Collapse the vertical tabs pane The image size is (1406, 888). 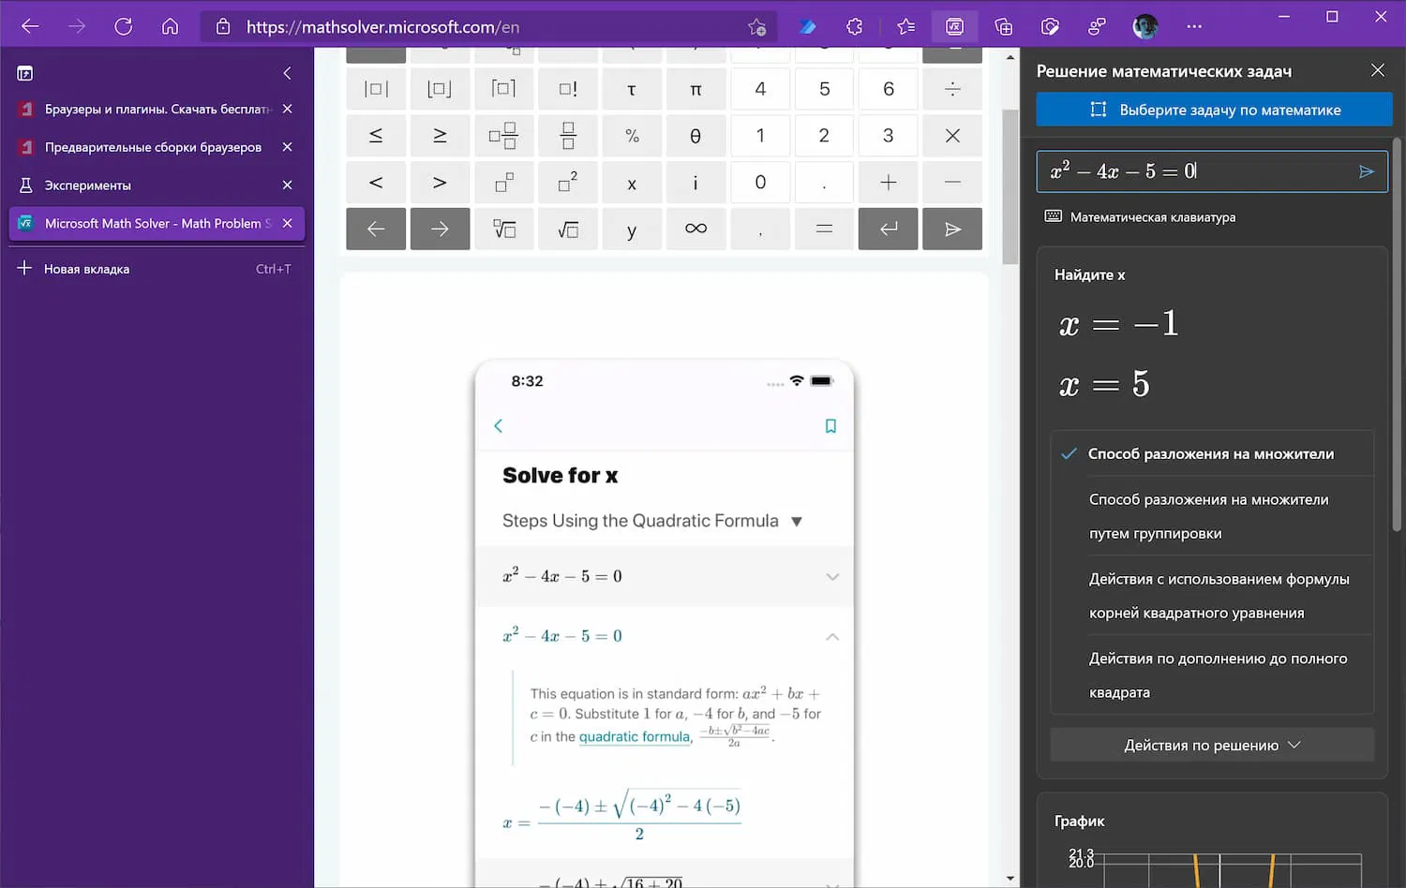[287, 73]
